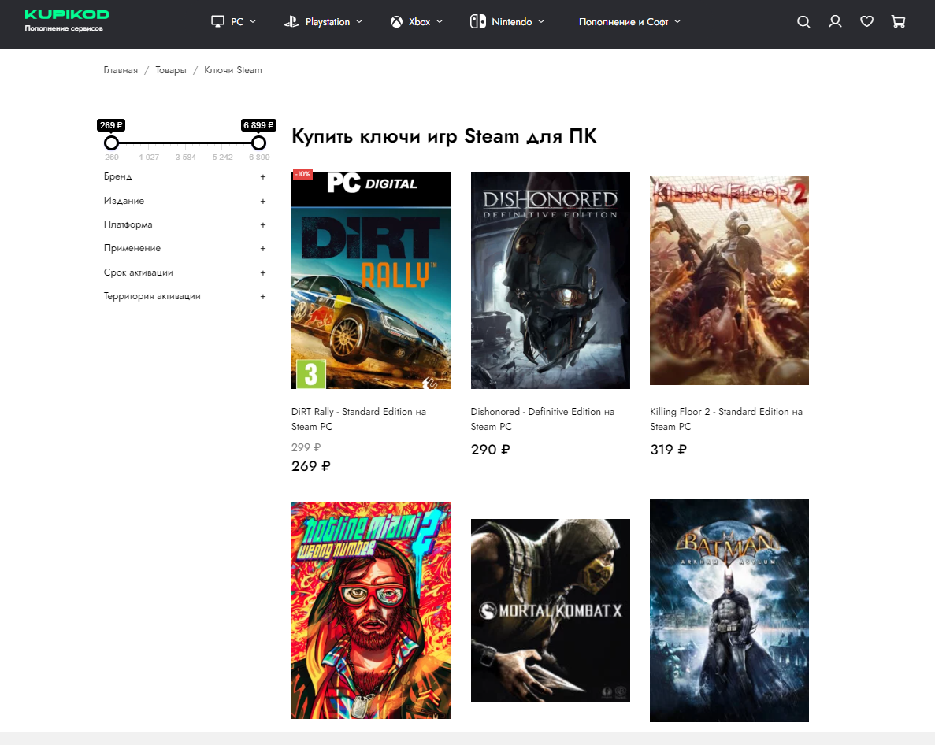This screenshot has height=745, width=935.
Task: Grab the maximum price slider handle
Action: point(258,143)
